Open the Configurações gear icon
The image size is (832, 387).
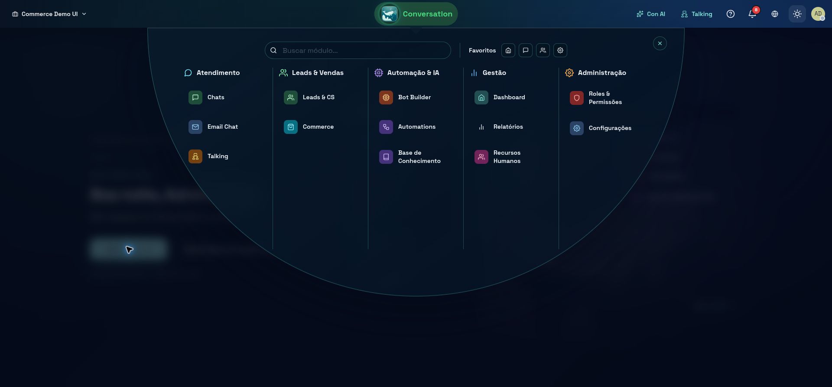coord(577,128)
